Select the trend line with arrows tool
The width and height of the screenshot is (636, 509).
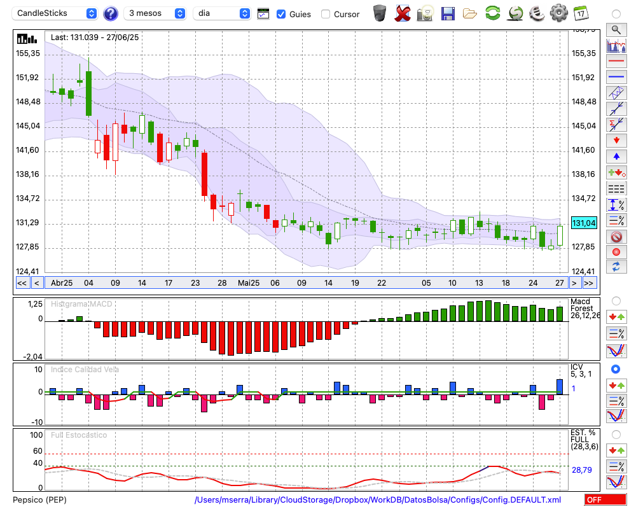coord(616,109)
